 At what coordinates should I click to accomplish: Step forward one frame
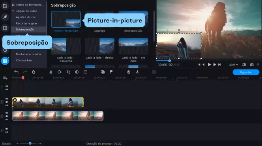point(215,65)
